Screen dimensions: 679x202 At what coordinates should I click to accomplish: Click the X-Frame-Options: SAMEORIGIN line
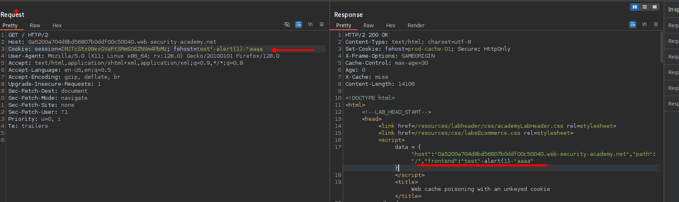(390, 56)
